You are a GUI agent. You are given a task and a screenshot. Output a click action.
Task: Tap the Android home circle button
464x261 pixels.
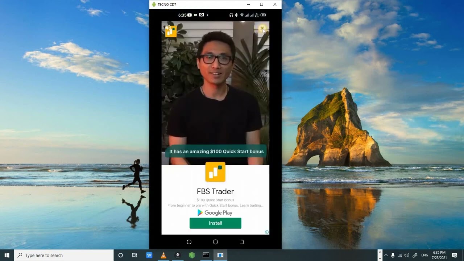[x=215, y=242]
